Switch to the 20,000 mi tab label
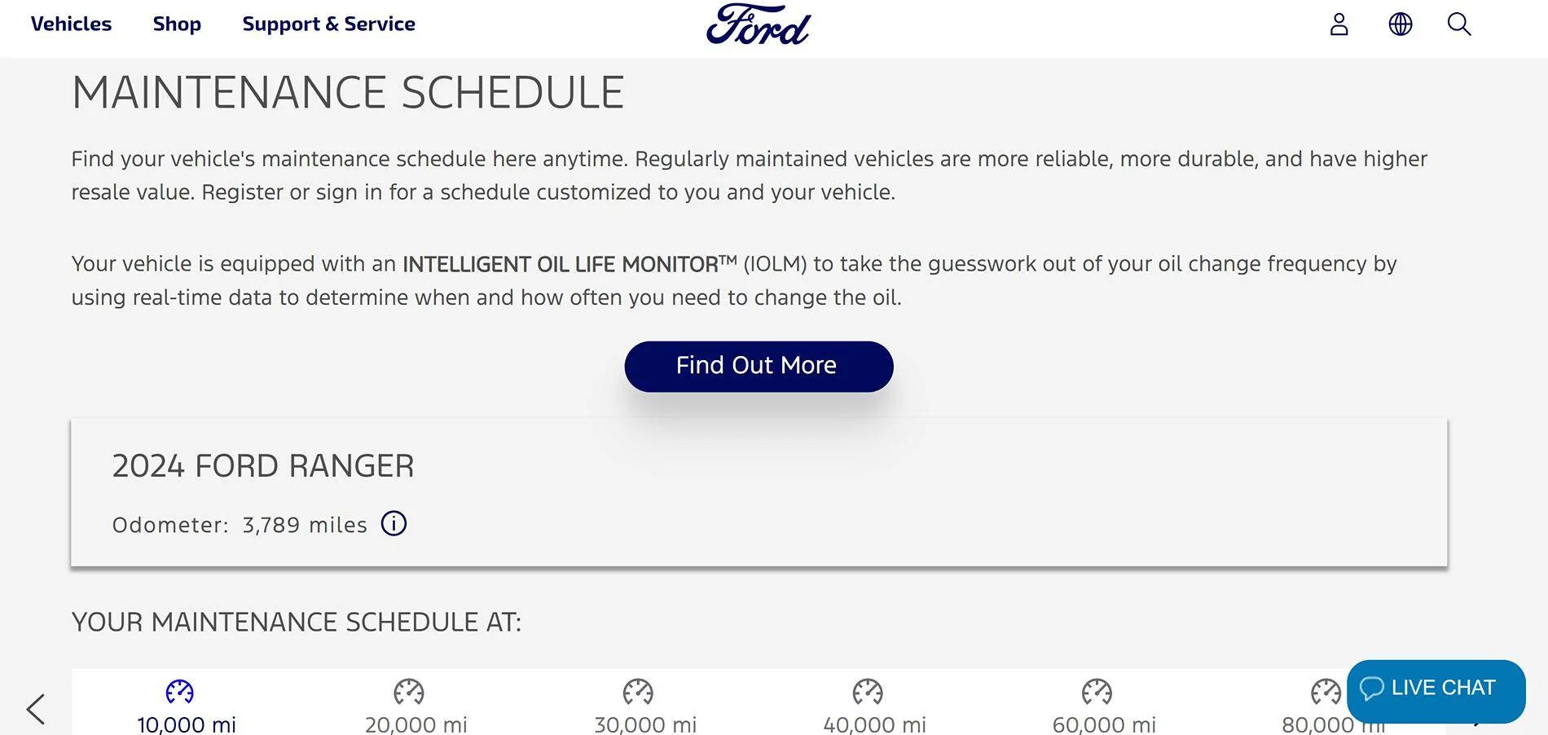Image resolution: width=1548 pixels, height=735 pixels. click(x=416, y=724)
